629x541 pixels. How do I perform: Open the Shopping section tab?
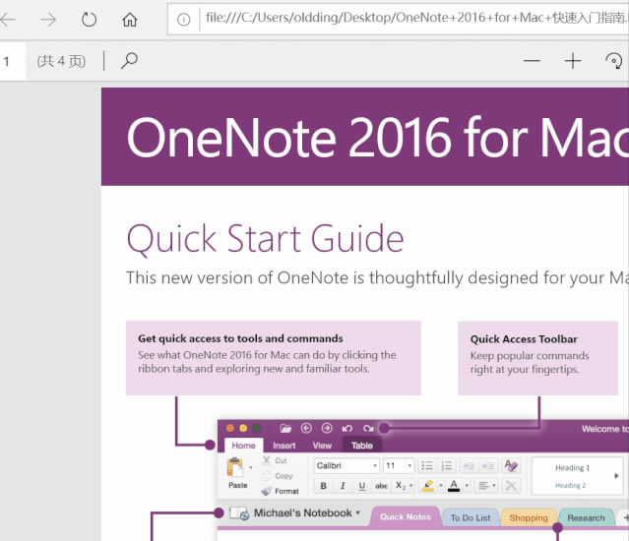tap(529, 517)
